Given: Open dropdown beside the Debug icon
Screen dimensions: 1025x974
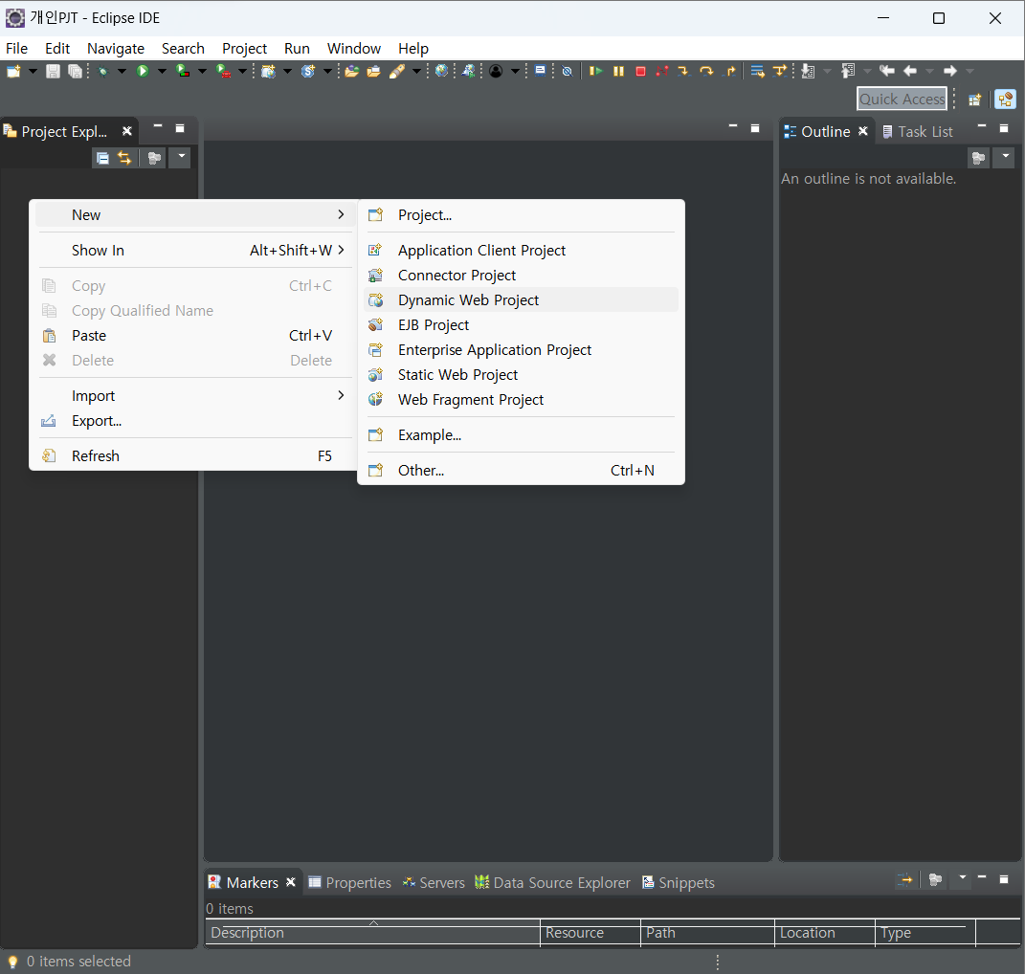Looking at the screenshot, I should (x=122, y=71).
